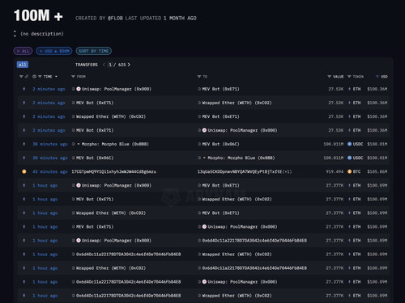The width and height of the screenshot is (405, 303).
Task: Toggle the clock time-format icon
Action: (34, 77)
